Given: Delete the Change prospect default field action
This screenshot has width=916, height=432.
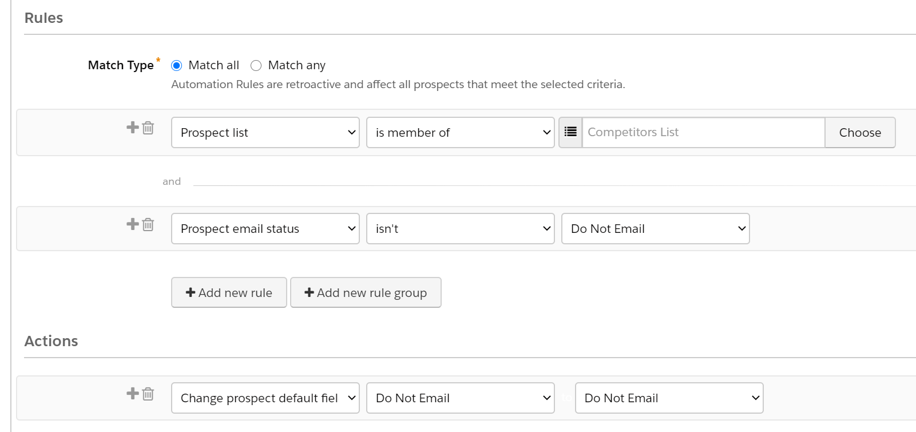Looking at the screenshot, I should pos(148,394).
